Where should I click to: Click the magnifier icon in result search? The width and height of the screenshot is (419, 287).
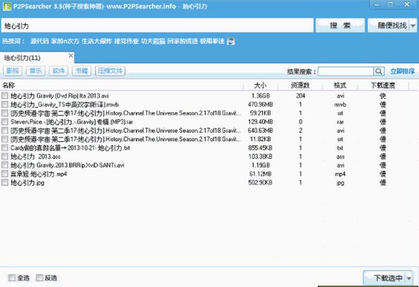coord(379,71)
